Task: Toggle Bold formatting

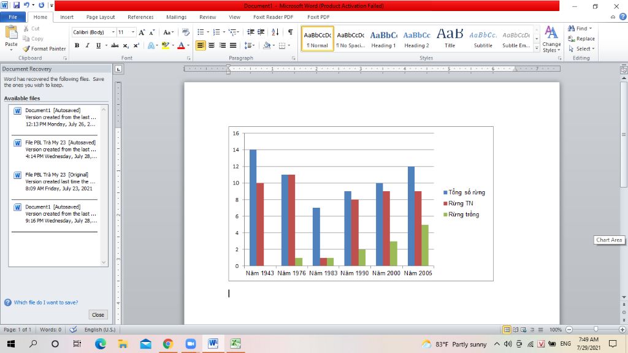Action: click(77, 45)
